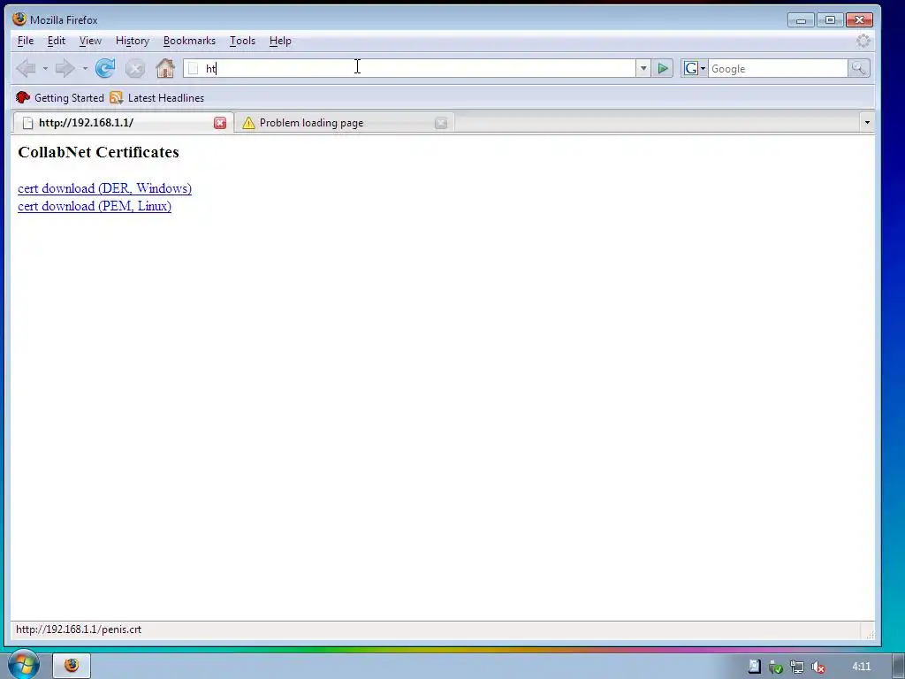Switch to the http://192.168.1.1/ tab
The height and width of the screenshot is (679, 905).
click(x=123, y=122)
